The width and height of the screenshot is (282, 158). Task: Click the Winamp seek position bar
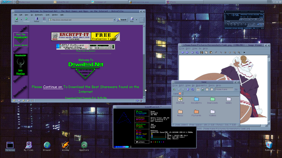coord(245,21)
